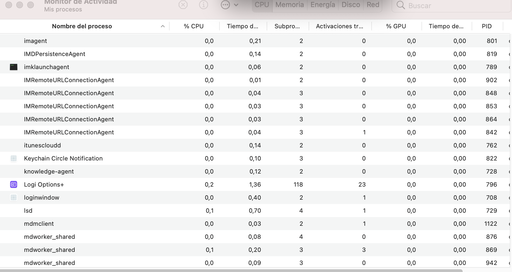Click the ellipsis options icon
This screenshot has width=512, height=272.
(225, 5)
